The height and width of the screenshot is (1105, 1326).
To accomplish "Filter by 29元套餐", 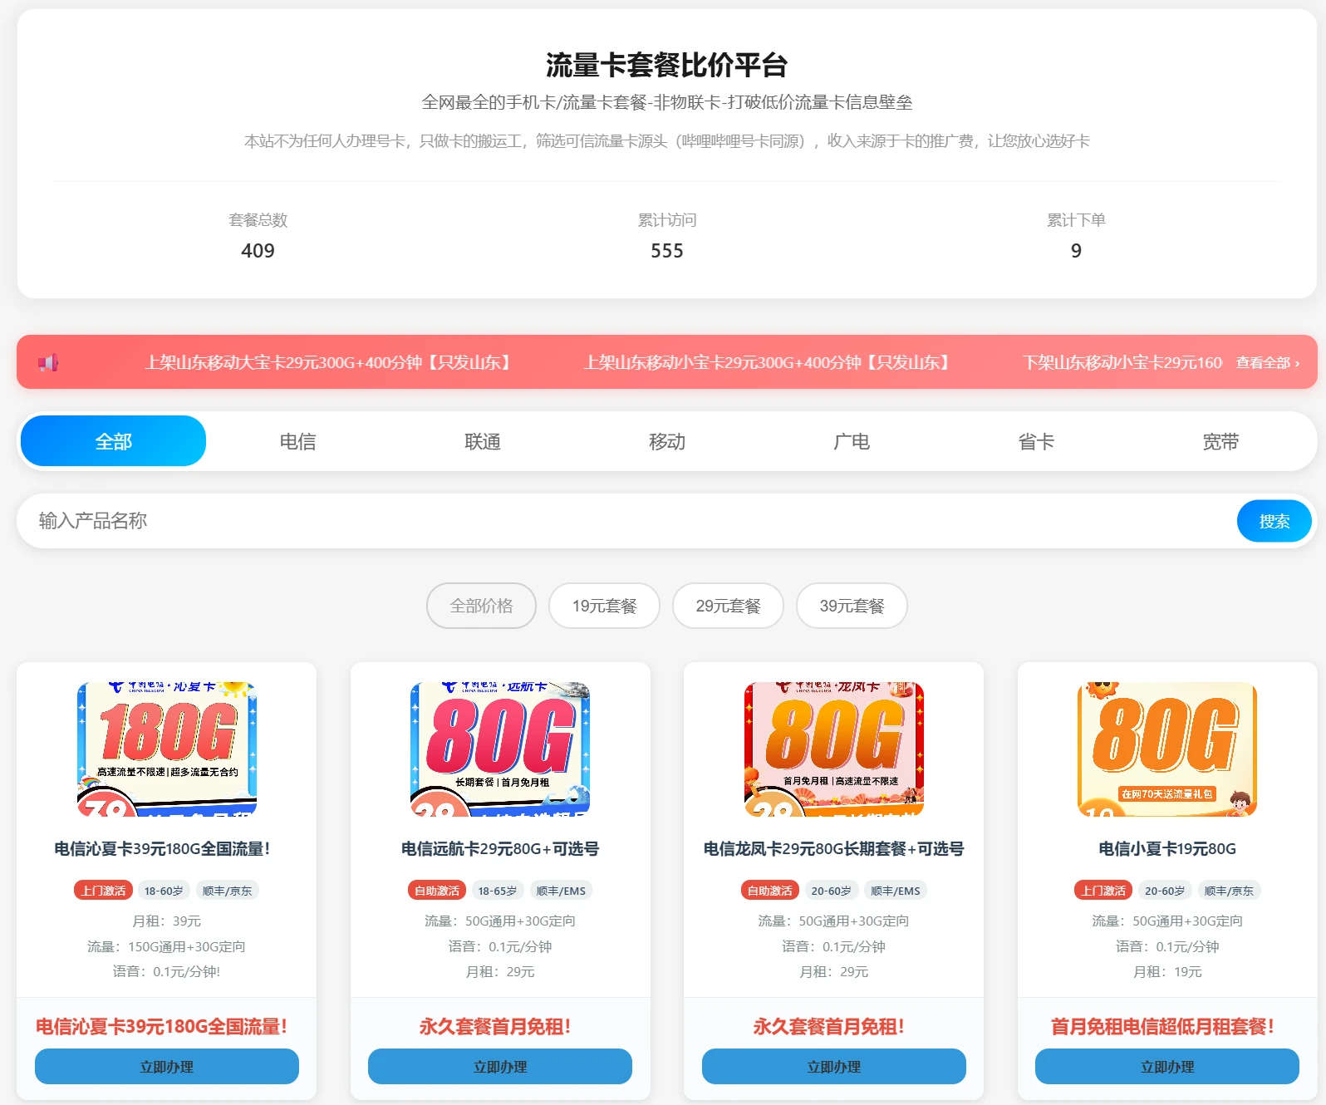I will [x=728, y=606].
